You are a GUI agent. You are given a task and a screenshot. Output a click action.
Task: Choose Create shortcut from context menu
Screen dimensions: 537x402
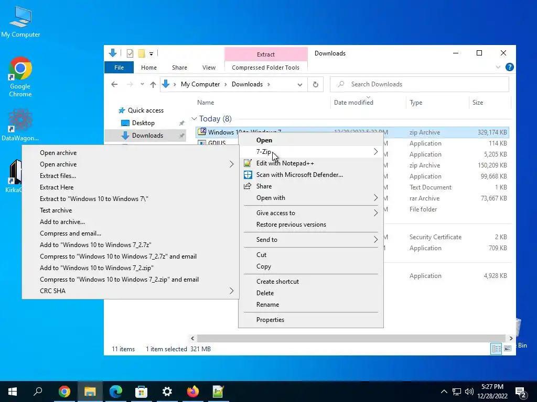click(x=311, y=282)
